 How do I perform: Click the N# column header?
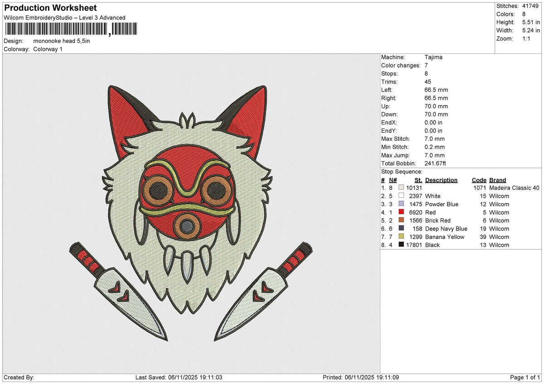(393, 180)
